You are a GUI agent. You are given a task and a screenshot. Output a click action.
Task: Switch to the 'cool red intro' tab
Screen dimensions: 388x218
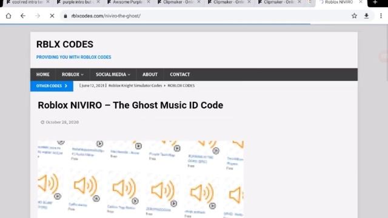[27, 2]
